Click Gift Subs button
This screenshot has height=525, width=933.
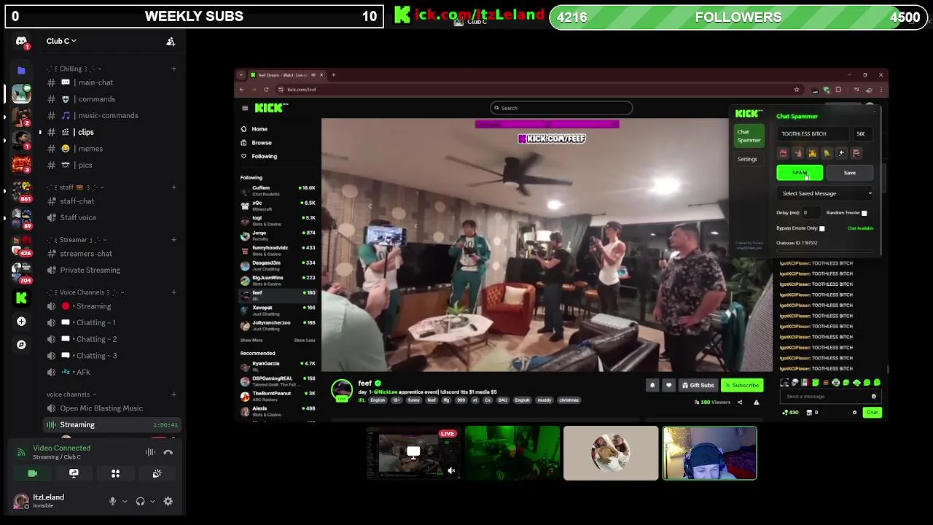(x=698, y=385)
